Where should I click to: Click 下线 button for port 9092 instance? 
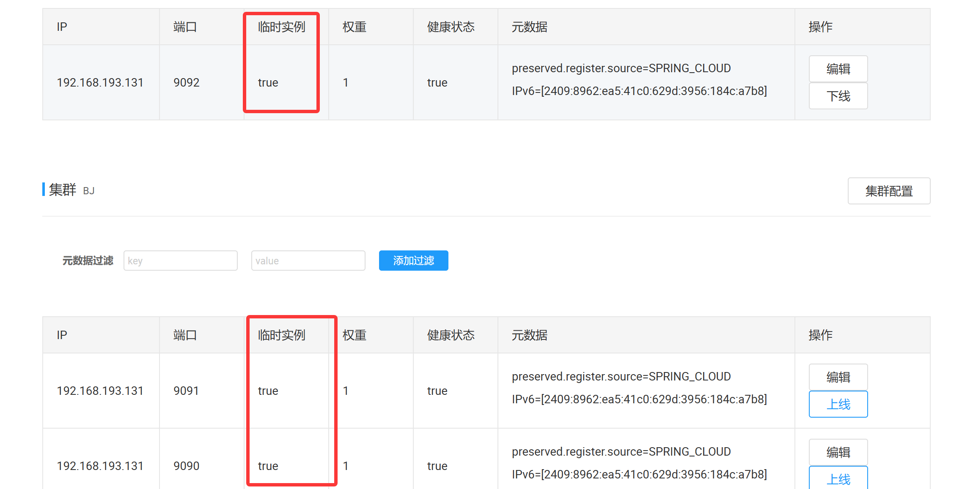[x=838, y=96]
